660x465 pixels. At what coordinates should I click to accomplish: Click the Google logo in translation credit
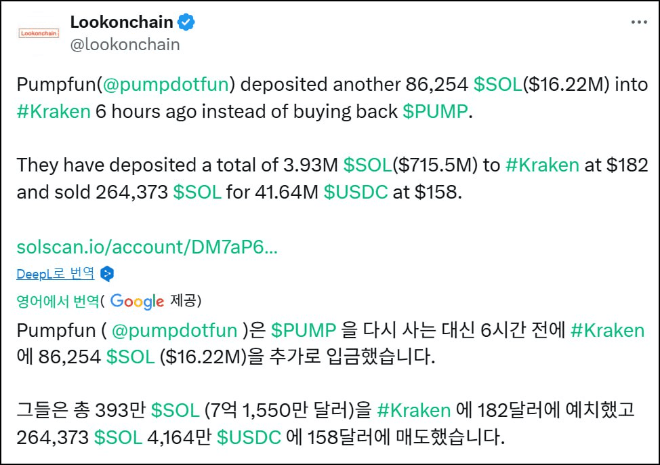coord(138,301)
